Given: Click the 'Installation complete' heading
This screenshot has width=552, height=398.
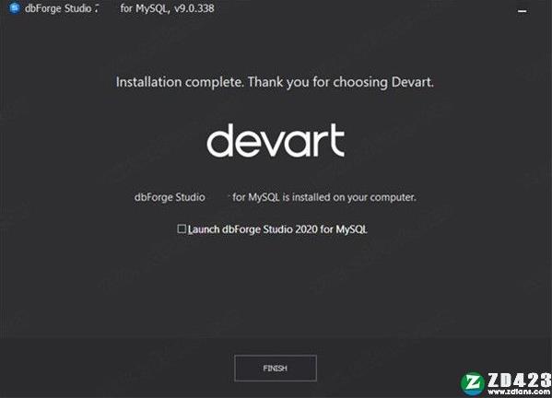Looking at the screenshot, I should click(179, 82).
